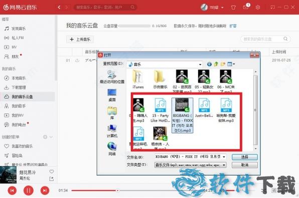299x198 pixels.
Task: Click the music search box in header
Action: point(105,7)
